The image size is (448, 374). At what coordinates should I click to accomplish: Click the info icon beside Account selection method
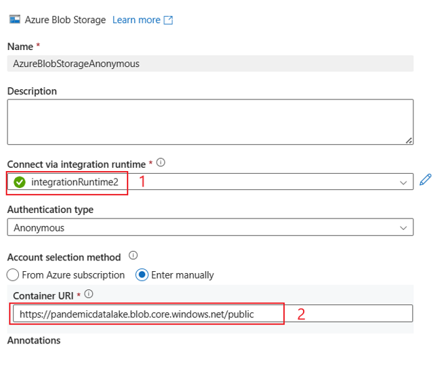(133, 256)
